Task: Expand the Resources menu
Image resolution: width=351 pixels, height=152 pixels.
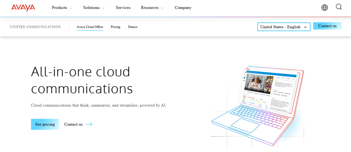Action: pos(152,8)
